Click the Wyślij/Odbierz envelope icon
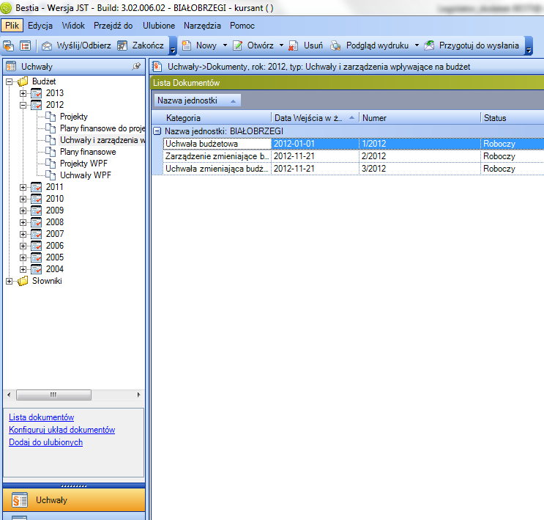The width and height of the screenshot is (544, 520). [46, 45]
